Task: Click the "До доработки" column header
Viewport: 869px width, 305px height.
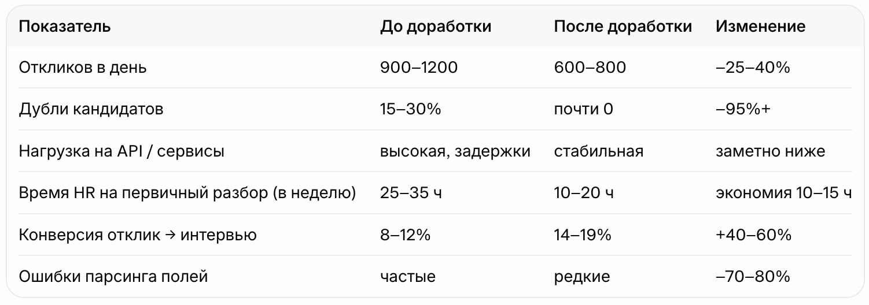Action: coord(436,27)
